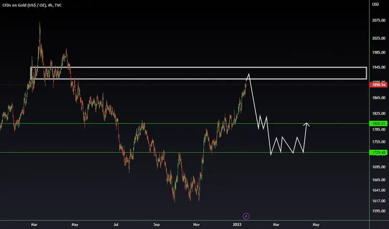Image resolution: width=389 pixels, height=229 pixels.
Task: Click the green 1800.03 price label
Action: tap(378, 124)
